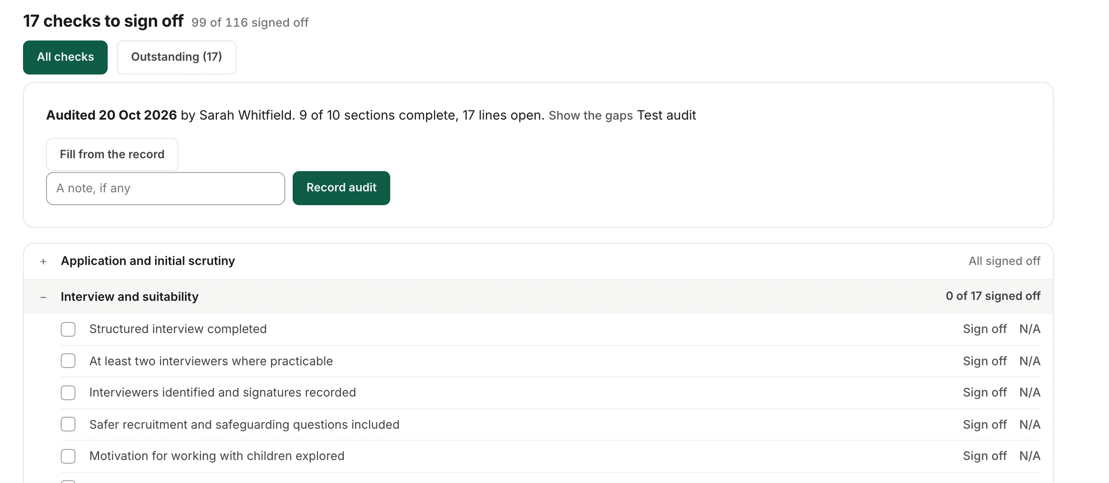This screenshot has height=483, width=1109.
Task: Check Safer recruitment and safeguarding questions box
Action: coord(68,424)
